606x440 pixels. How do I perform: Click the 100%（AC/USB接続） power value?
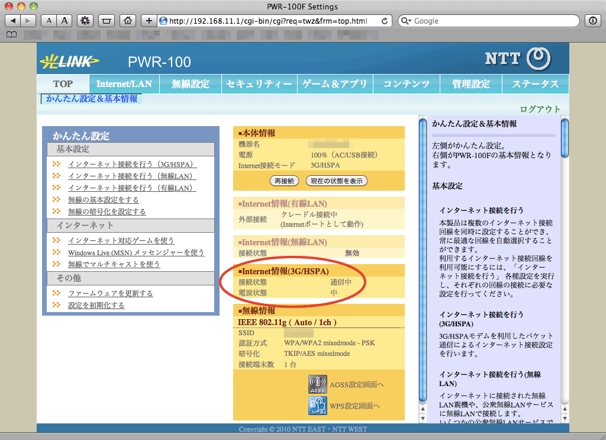pos(344,155)
